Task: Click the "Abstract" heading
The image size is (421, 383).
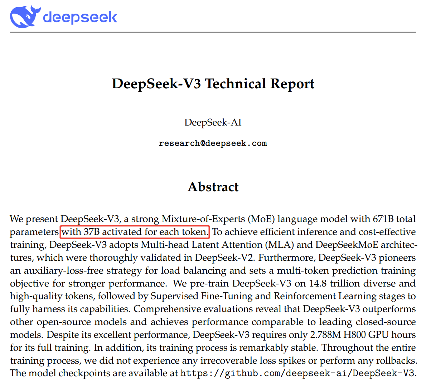Action: [213, 186]
